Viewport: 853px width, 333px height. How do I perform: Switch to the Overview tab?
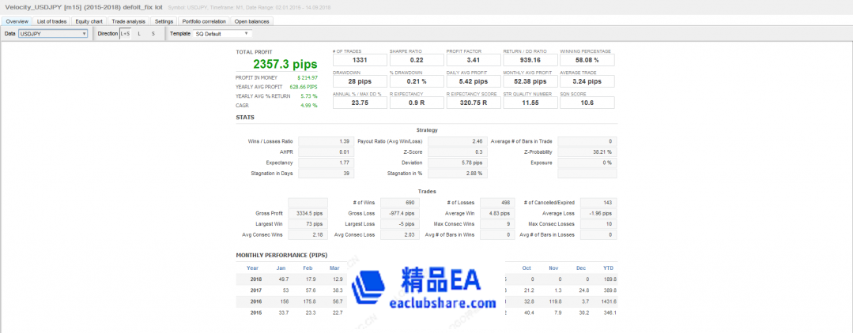[17, 21]
